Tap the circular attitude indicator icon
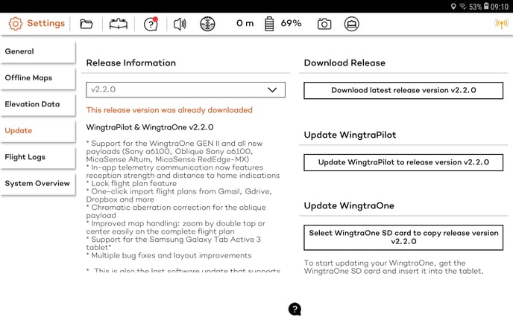513x320 pixels. tap(207, 24)
